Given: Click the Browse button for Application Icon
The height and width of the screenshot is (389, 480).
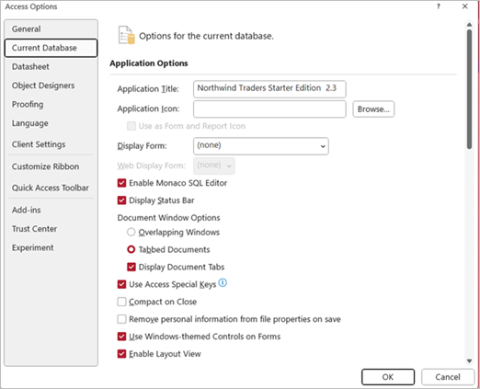Looking at the screenshot, I should (373, 109).
